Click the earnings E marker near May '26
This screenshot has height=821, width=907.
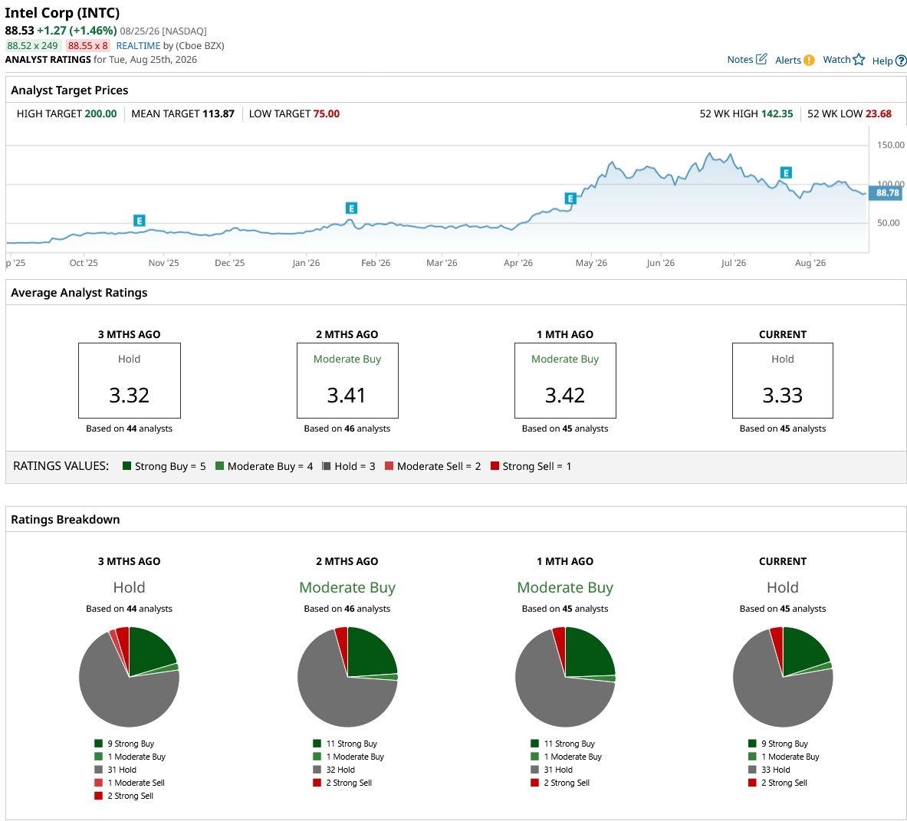click(570, 199)
